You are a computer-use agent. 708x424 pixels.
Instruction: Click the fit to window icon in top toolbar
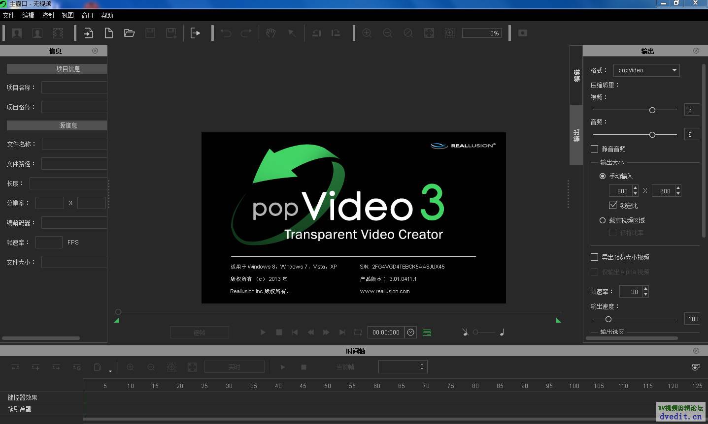click(429, 33)
